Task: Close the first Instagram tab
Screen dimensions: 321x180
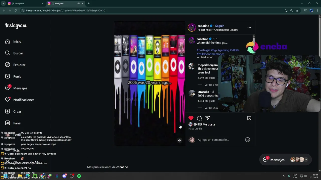Action: pyautogui.click(x=43, y=3)
